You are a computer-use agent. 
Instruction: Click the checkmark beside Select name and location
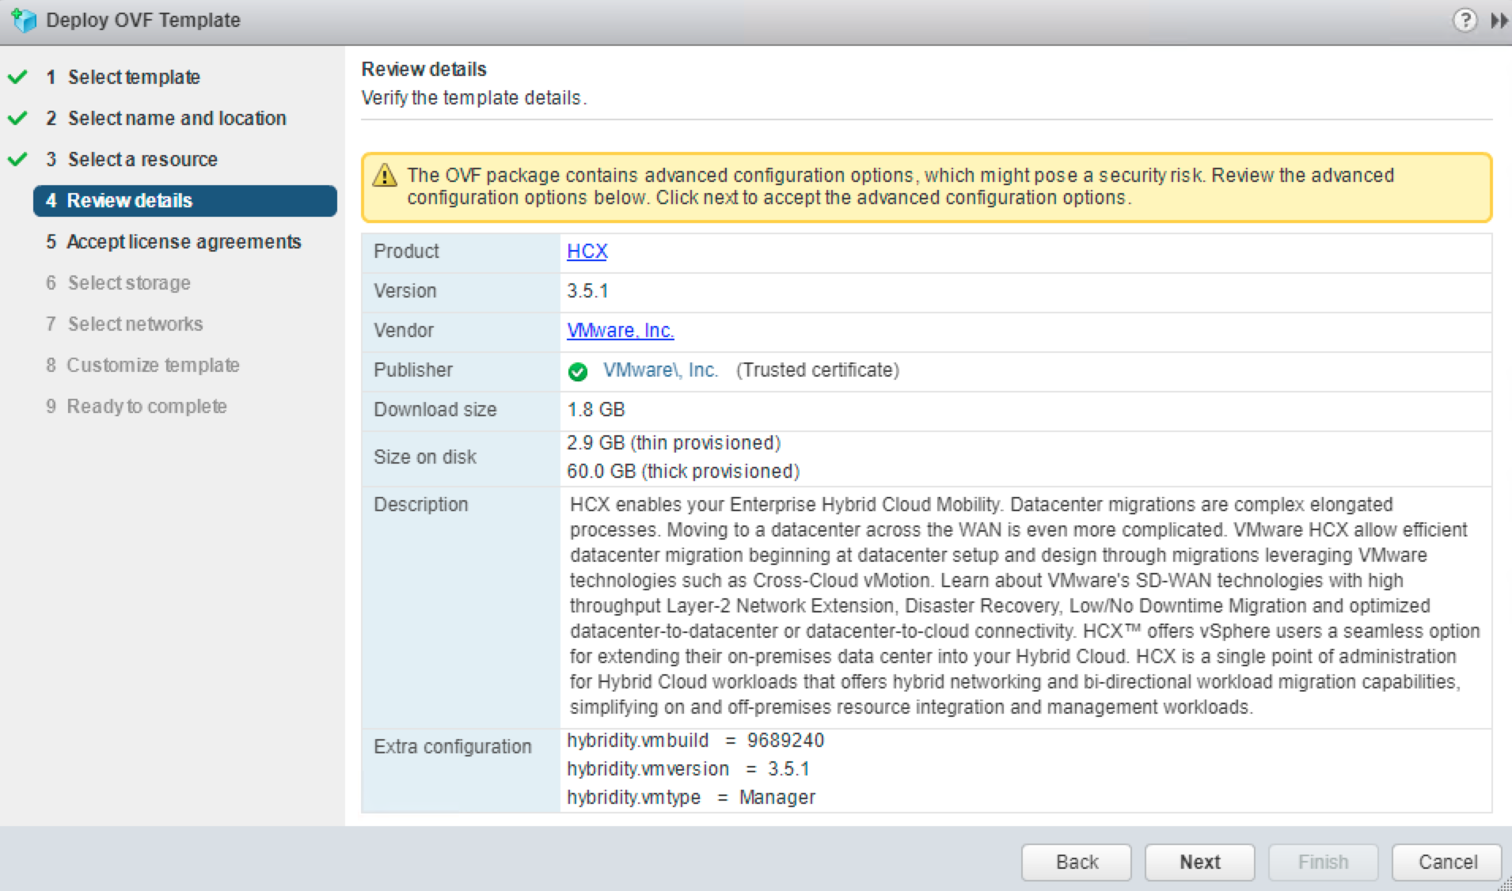pos(16,119)
